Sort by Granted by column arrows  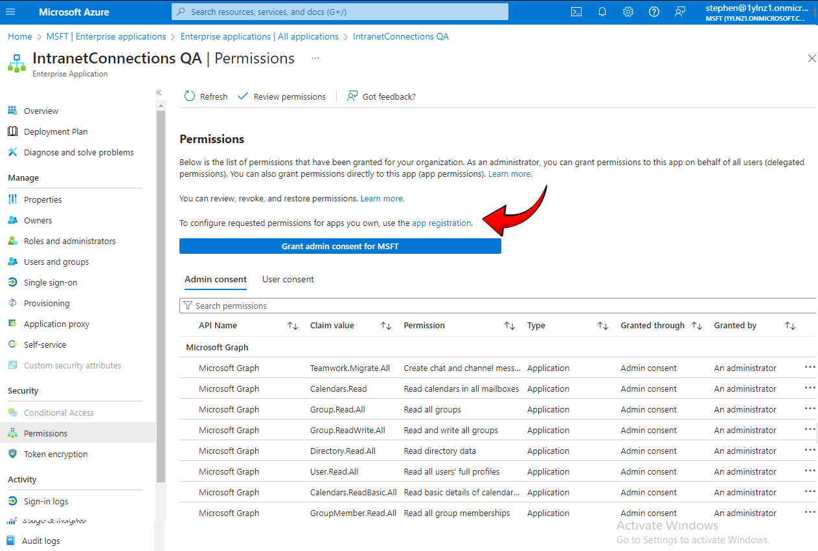(790, 326)
